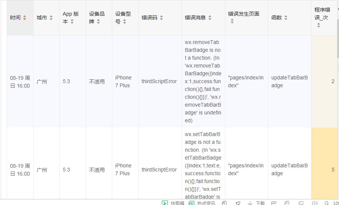Screen dimensions: 339x205
Task: Sort by 城市 column arrows
Action: pos(51,18)
